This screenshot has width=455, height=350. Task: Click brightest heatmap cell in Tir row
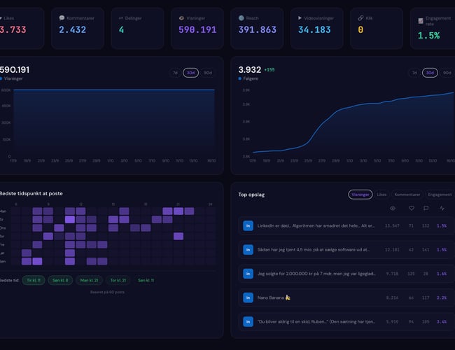coord(69,219)
